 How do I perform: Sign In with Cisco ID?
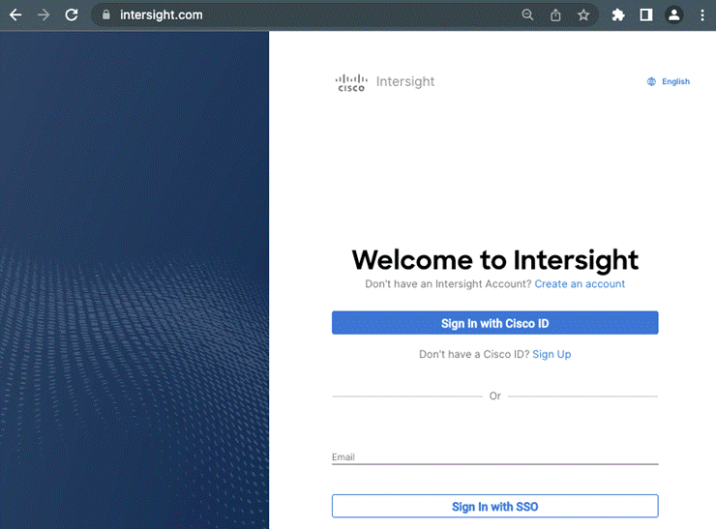495,323
